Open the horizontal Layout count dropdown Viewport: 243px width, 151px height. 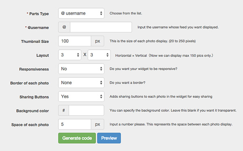pyautogui.click(x=70, y=55)
